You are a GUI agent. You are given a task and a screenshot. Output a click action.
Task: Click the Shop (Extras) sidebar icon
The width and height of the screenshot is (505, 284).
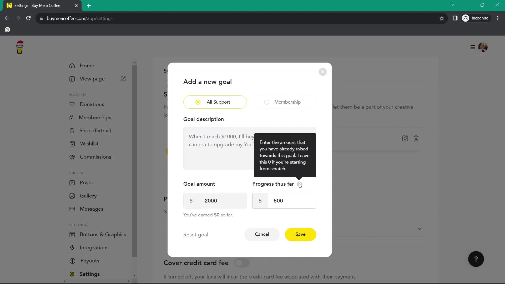tap(72, 131)
